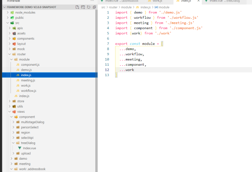Click the src breadcrumb segment
This screenshot has height=172, width=252.
[103, 7]
